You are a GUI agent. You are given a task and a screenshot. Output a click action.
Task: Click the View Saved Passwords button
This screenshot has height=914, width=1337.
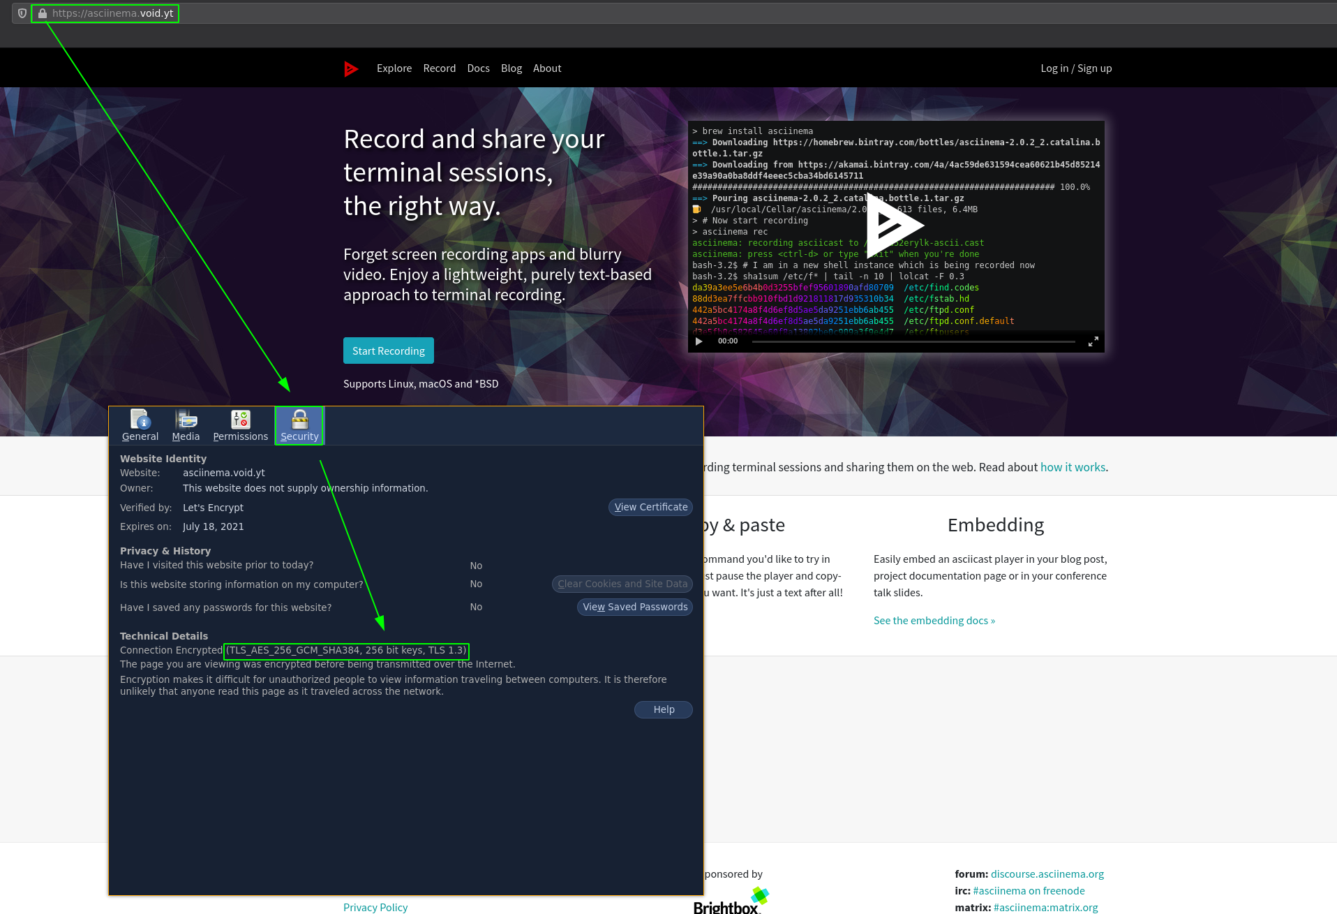(635, 607)
